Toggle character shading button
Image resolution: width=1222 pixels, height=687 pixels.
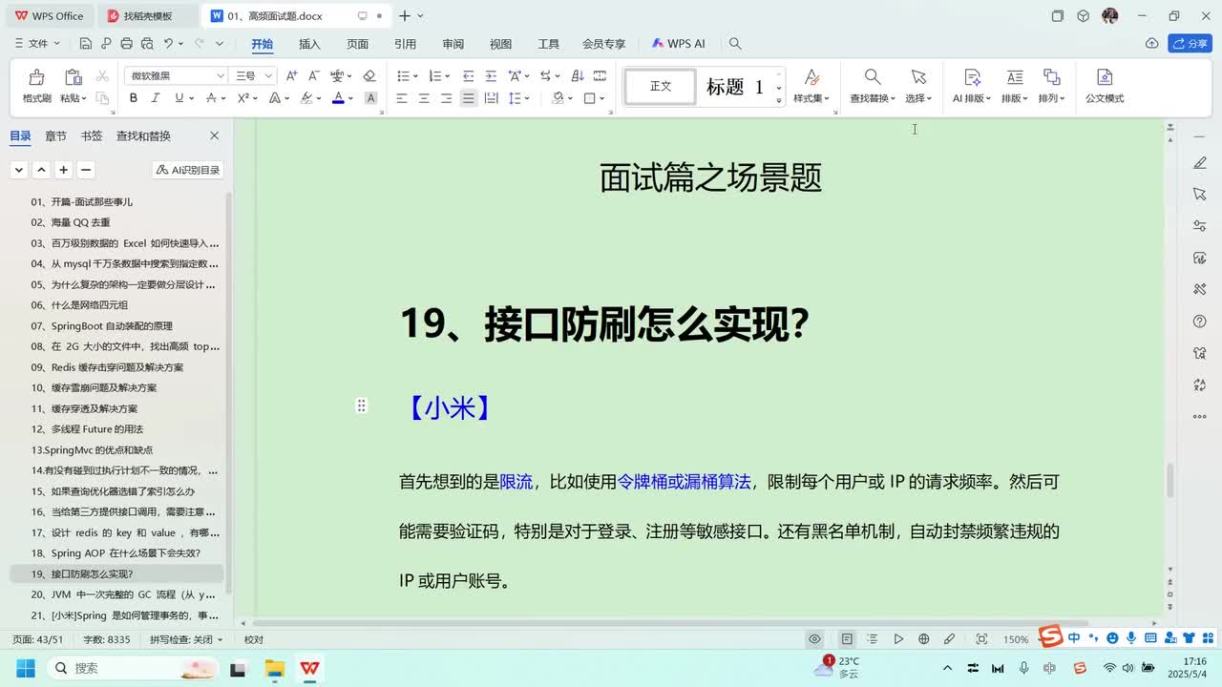(371, 98)
